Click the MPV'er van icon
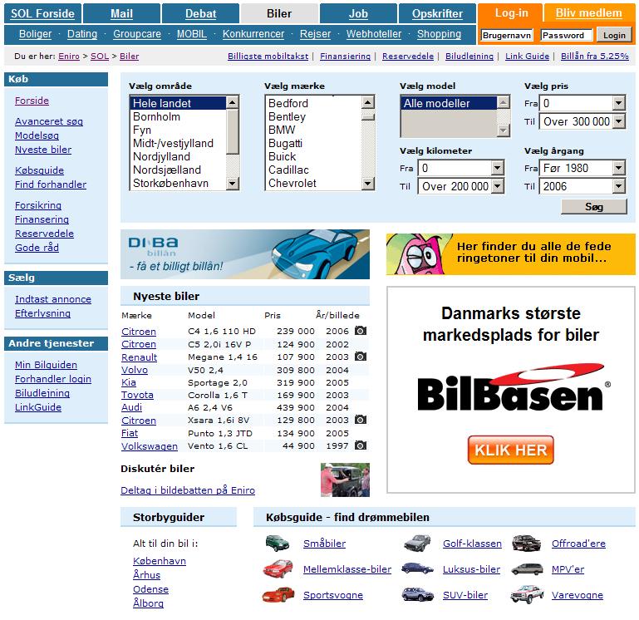The image size is (639, 620). point(527,569)
